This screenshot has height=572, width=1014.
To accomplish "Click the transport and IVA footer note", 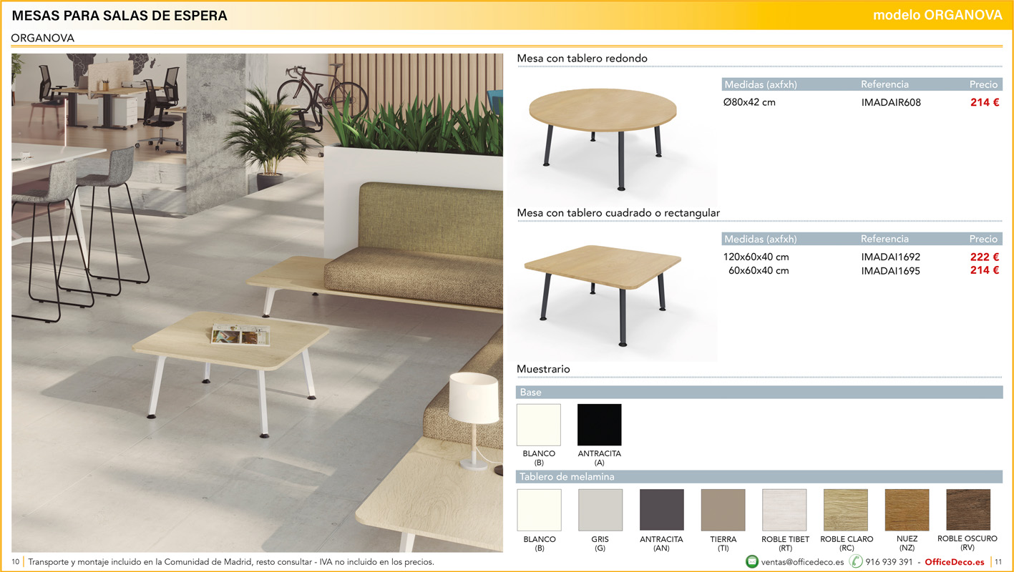I will (231, 562).
